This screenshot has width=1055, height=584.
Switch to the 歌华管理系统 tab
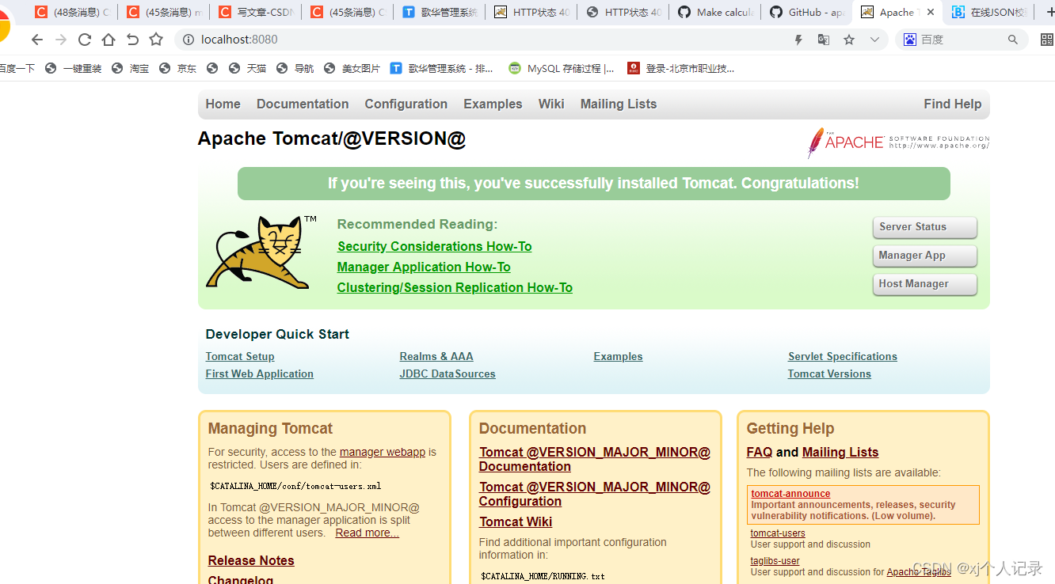coord(439,12)
